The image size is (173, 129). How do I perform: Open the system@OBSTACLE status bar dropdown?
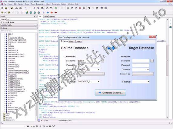59,121
